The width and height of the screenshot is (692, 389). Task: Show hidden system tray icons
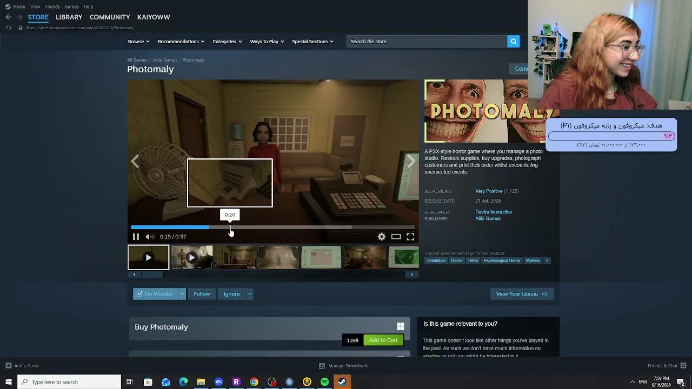click(632, 382)
